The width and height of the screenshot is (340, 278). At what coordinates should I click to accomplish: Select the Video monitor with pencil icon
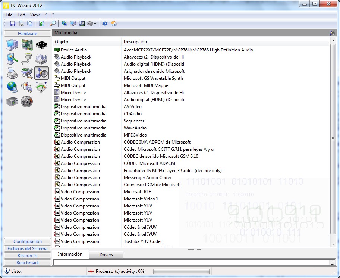tap(12, 59)
